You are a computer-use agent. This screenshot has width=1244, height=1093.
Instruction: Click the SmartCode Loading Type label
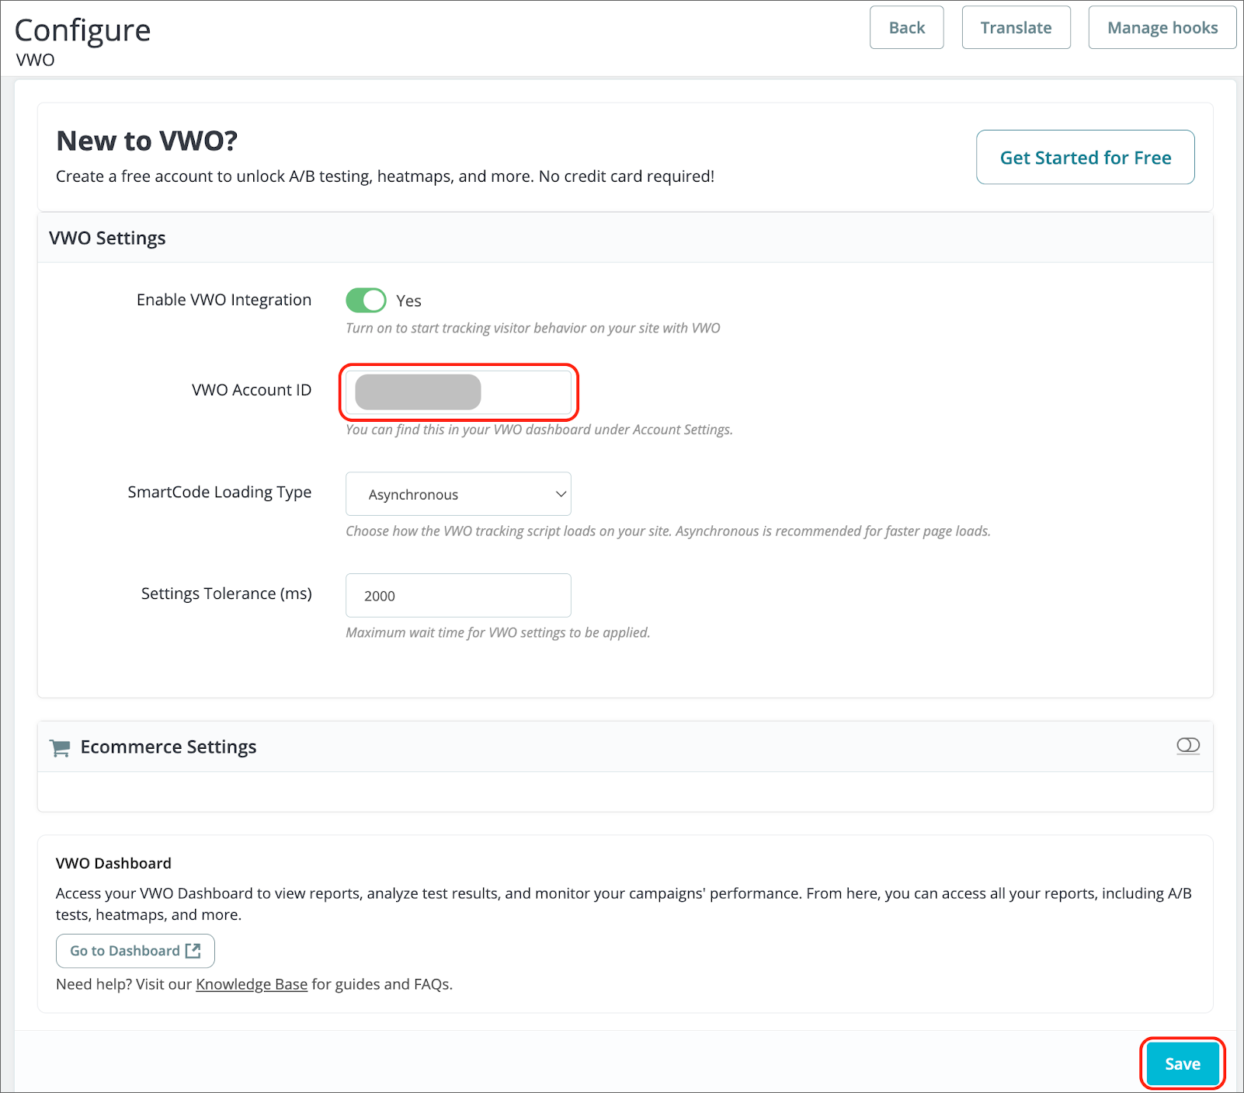point(220,492)
